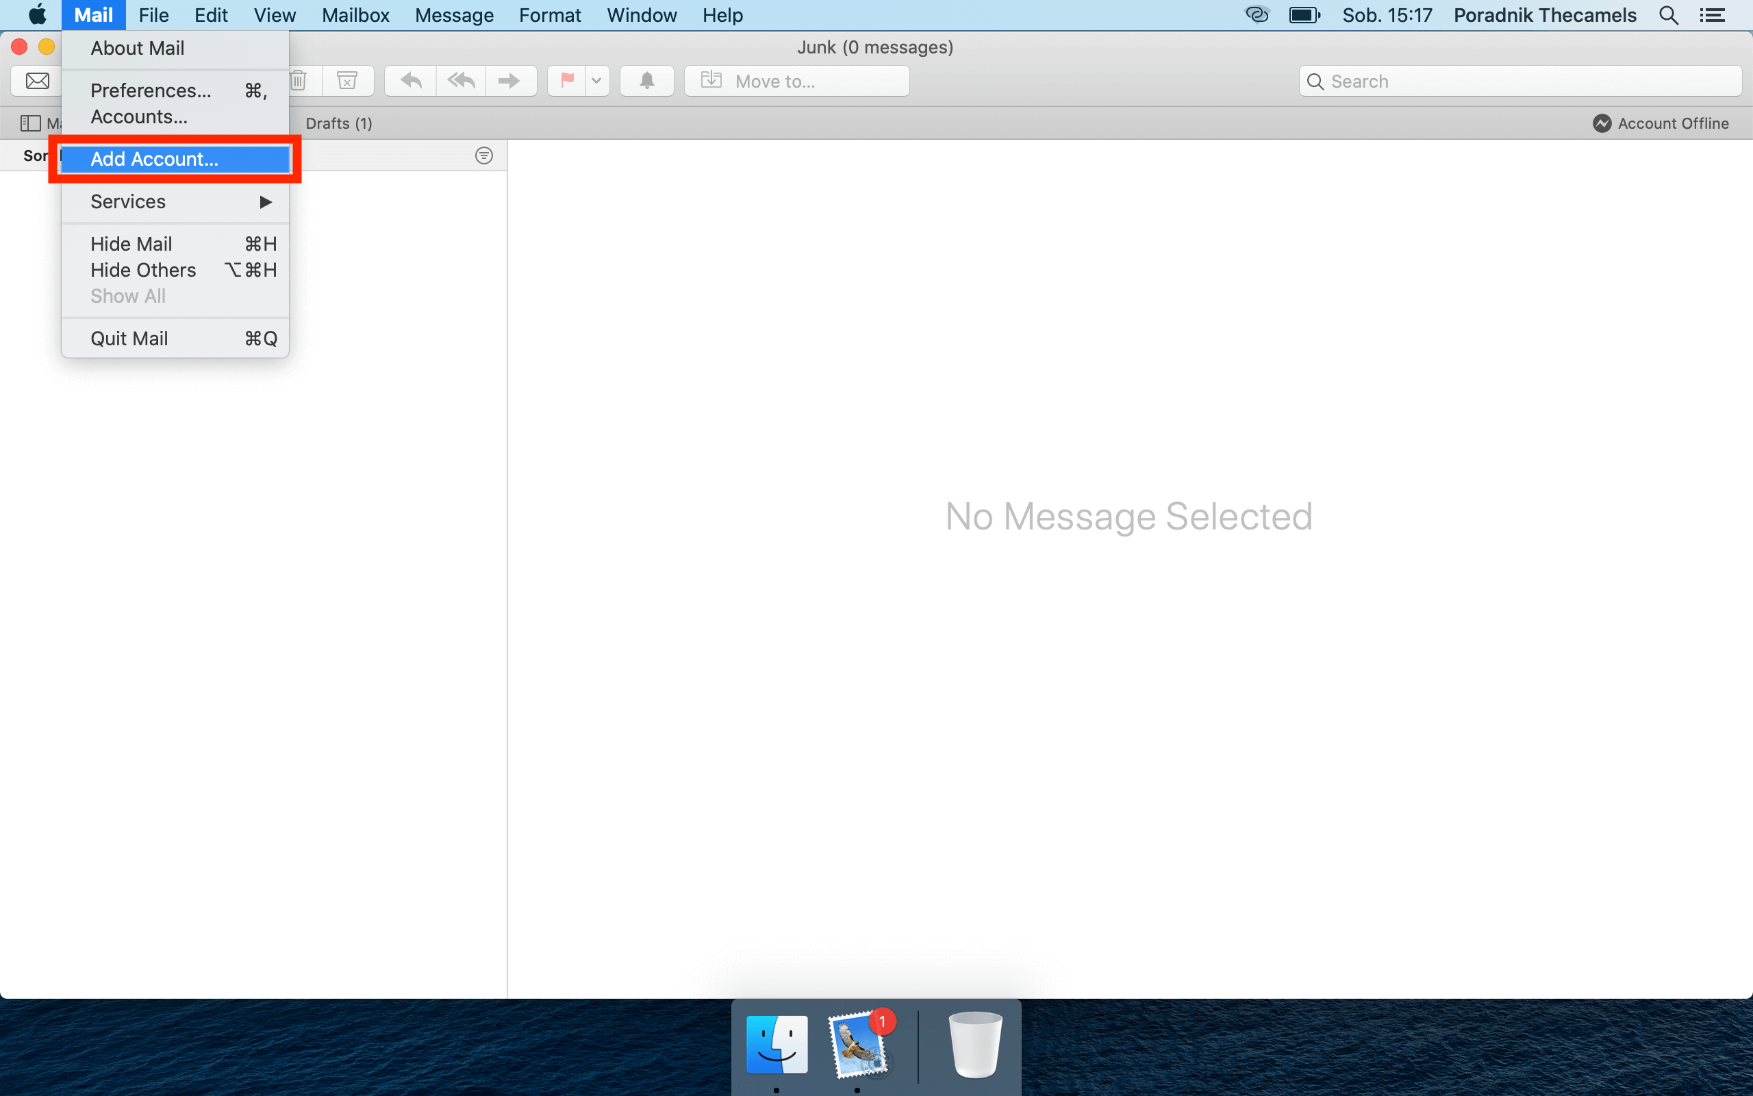
Task: Click the Notification bell icon
Action: click(x=647, y=81)
